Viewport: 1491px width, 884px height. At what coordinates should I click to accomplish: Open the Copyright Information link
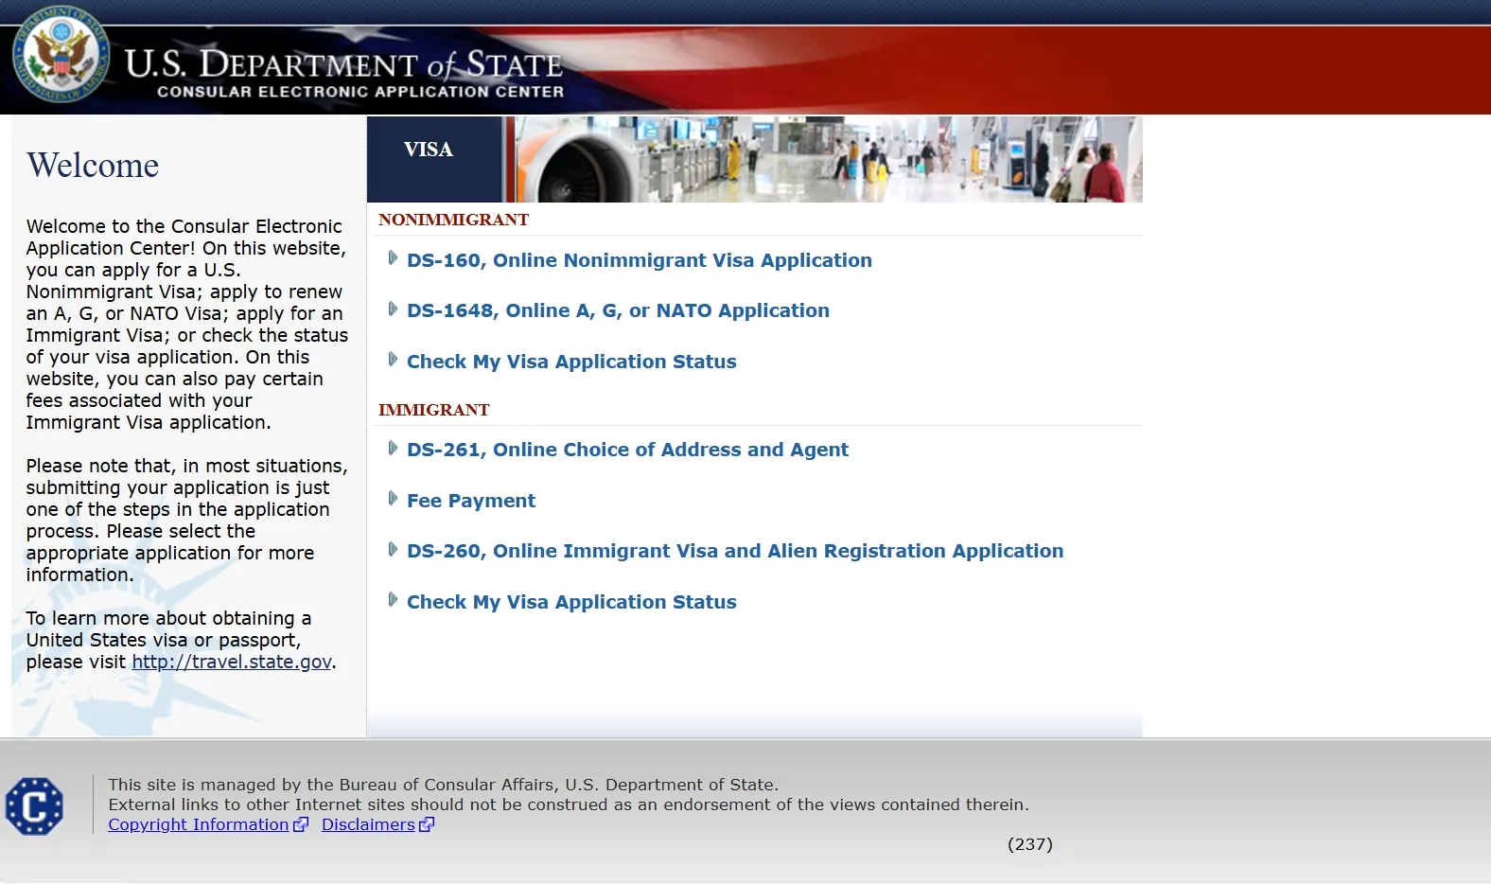198,824
